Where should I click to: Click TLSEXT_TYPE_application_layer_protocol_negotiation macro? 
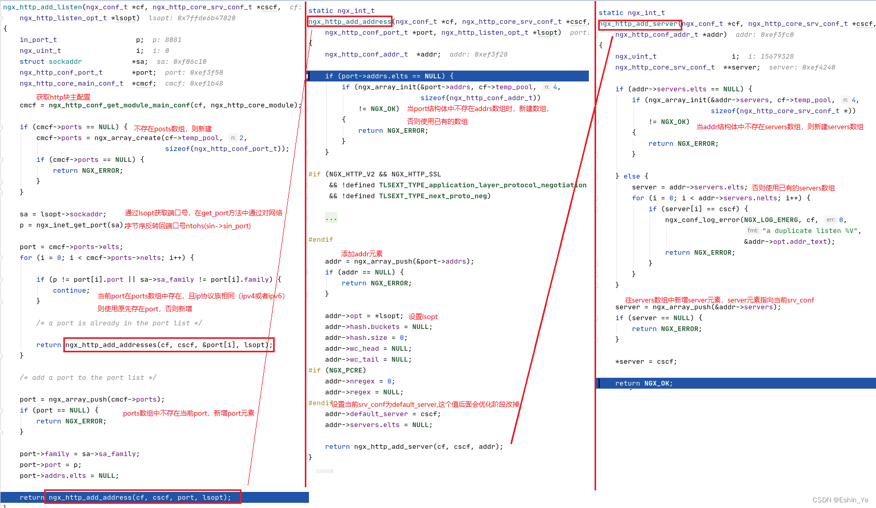point(482,185)
